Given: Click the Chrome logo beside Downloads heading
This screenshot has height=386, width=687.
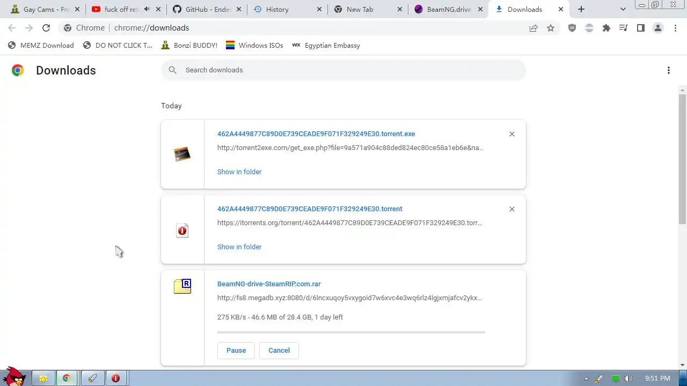Looking at the screenshot, I should (x=18, y=70).
